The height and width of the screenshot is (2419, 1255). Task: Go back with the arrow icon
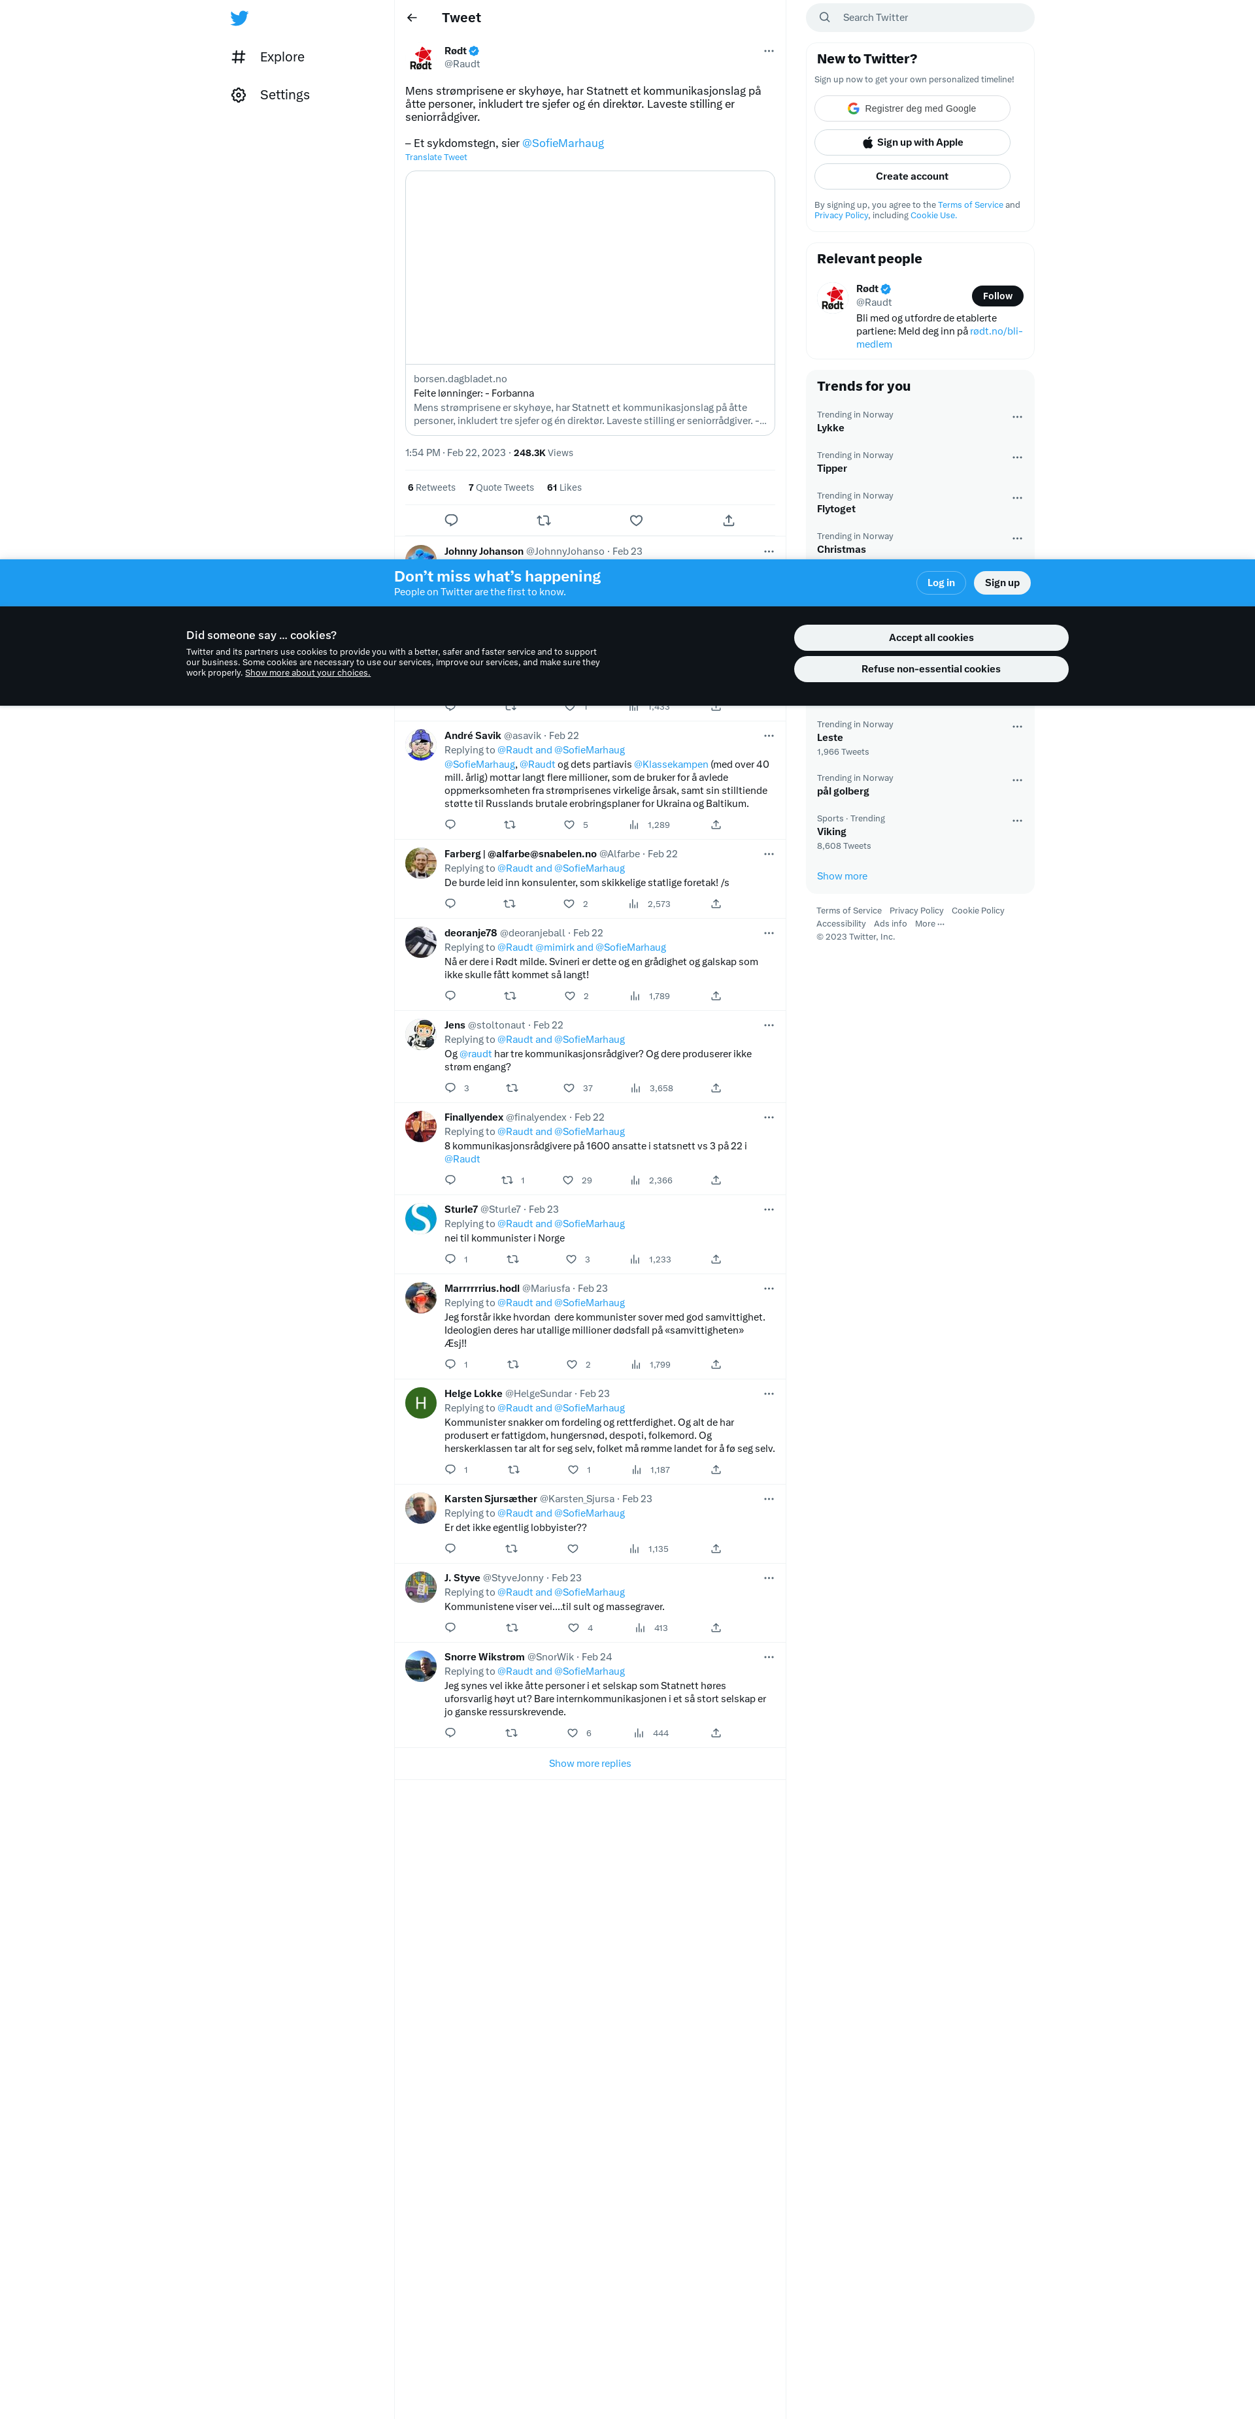pos(411,18)
